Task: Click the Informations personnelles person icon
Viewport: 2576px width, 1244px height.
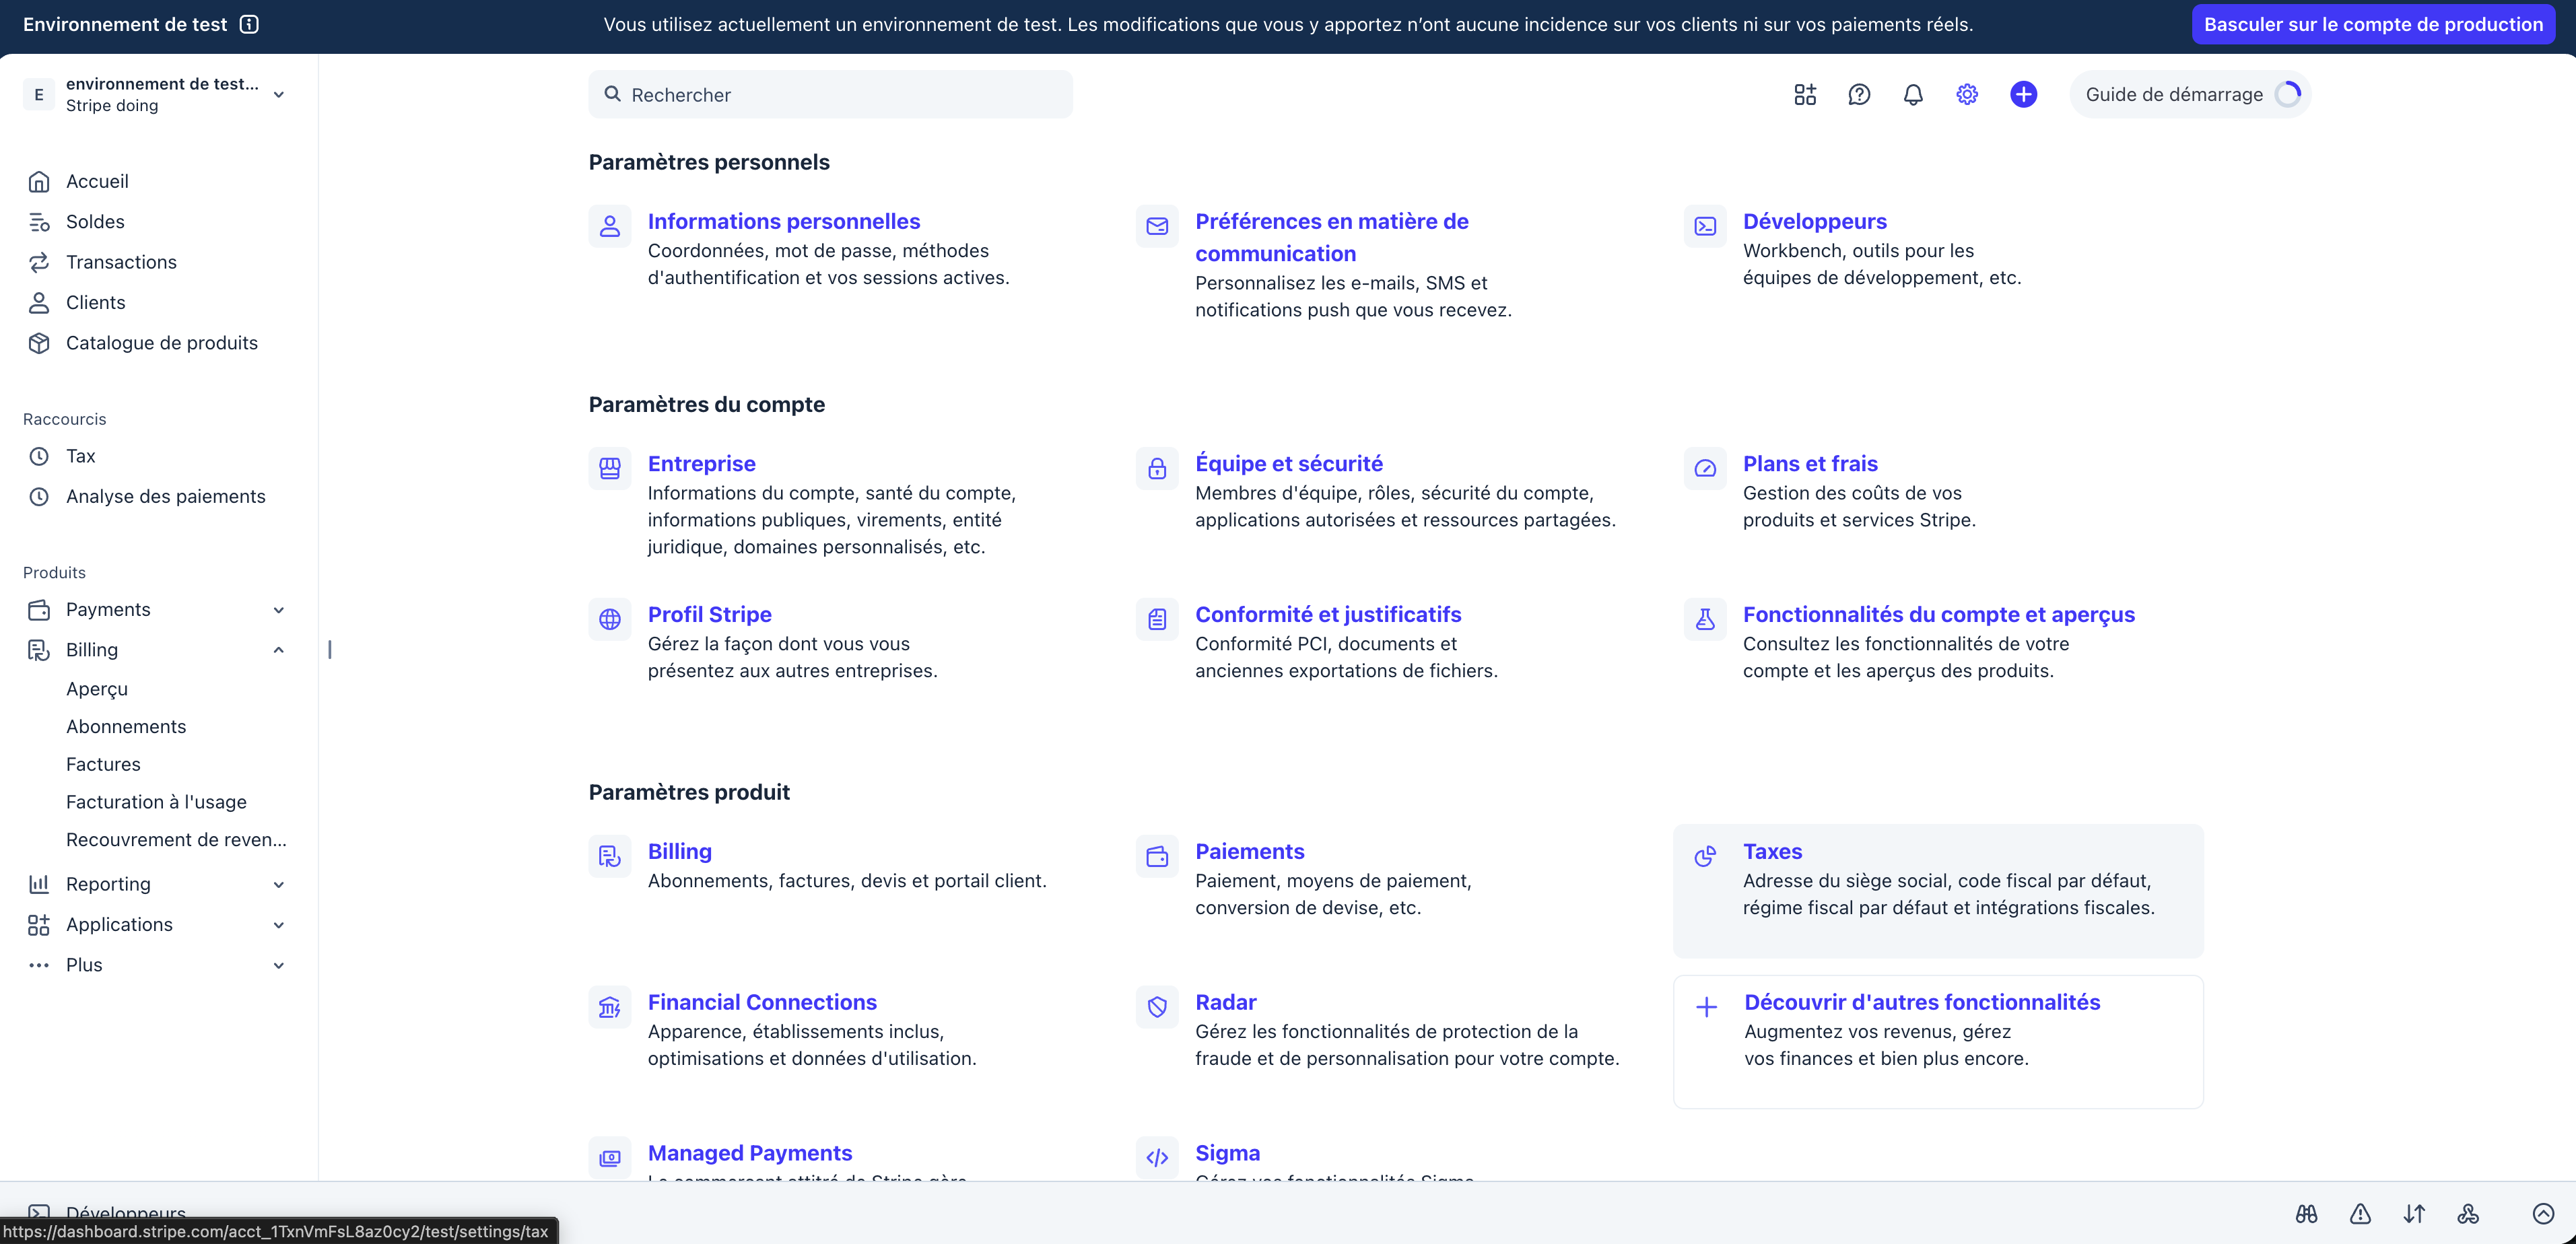Action: pos(610,226)
